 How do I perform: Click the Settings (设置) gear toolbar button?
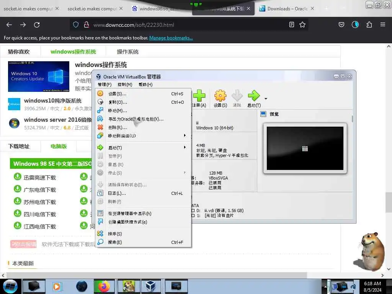coord(220,99)
